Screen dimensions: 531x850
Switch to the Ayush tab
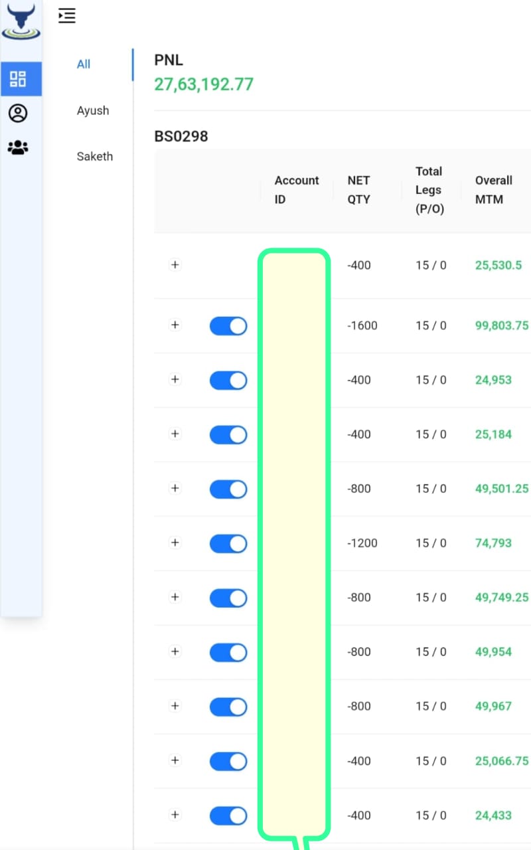point(93,110)
